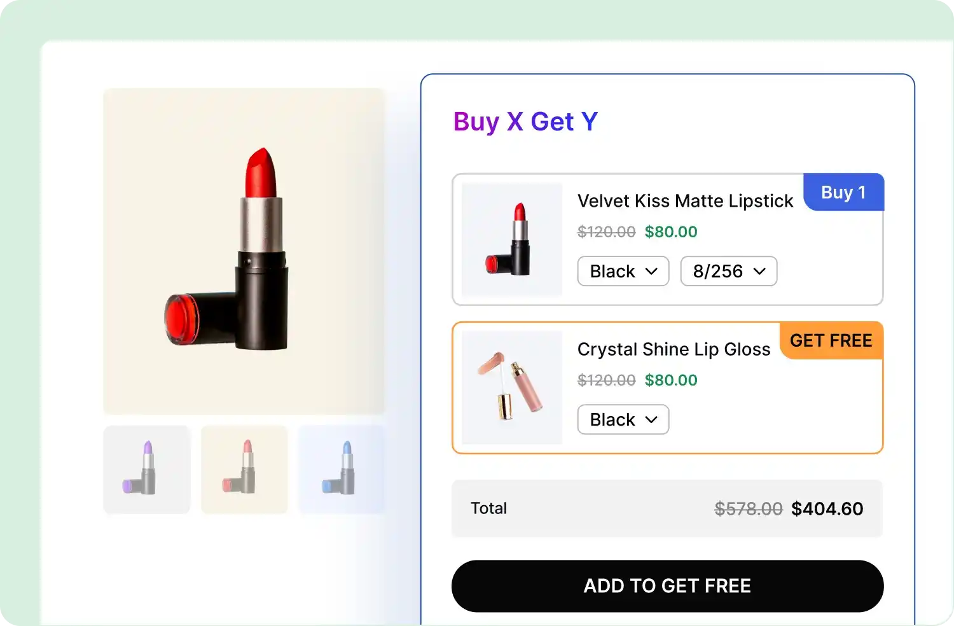
Task: Click the discounted $404.60 total price
Action: click(827, 508)
